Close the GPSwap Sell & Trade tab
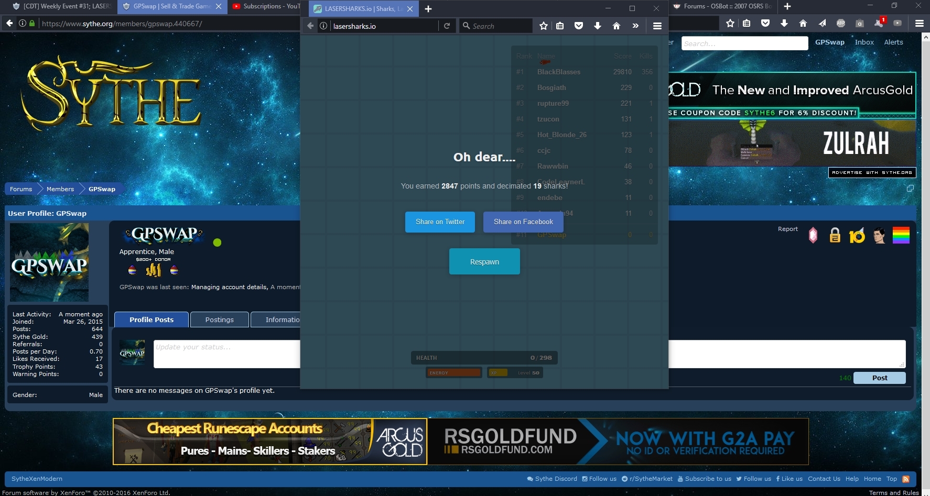930x496 pixels. [219, 6]
